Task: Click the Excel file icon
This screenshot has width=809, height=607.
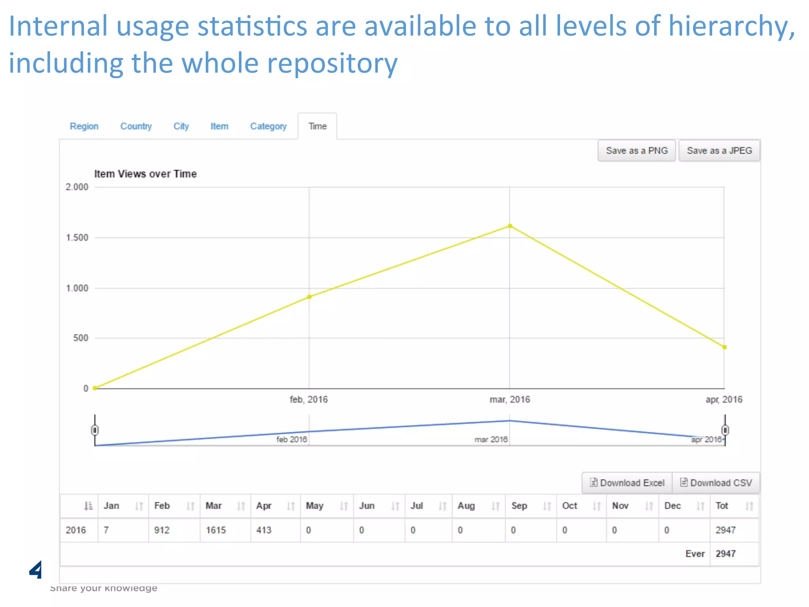Action: tap(593, 483)
